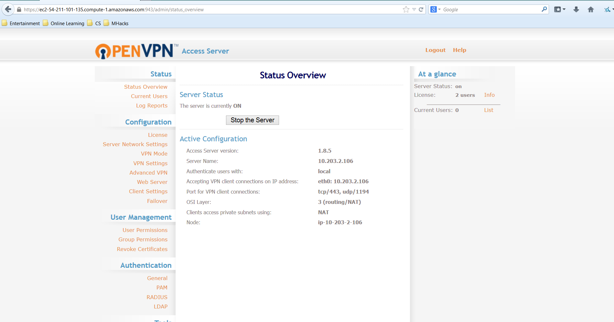Open User Permissions
The width and height of the screenshot is (614, 322).
[x=145, y=230]
